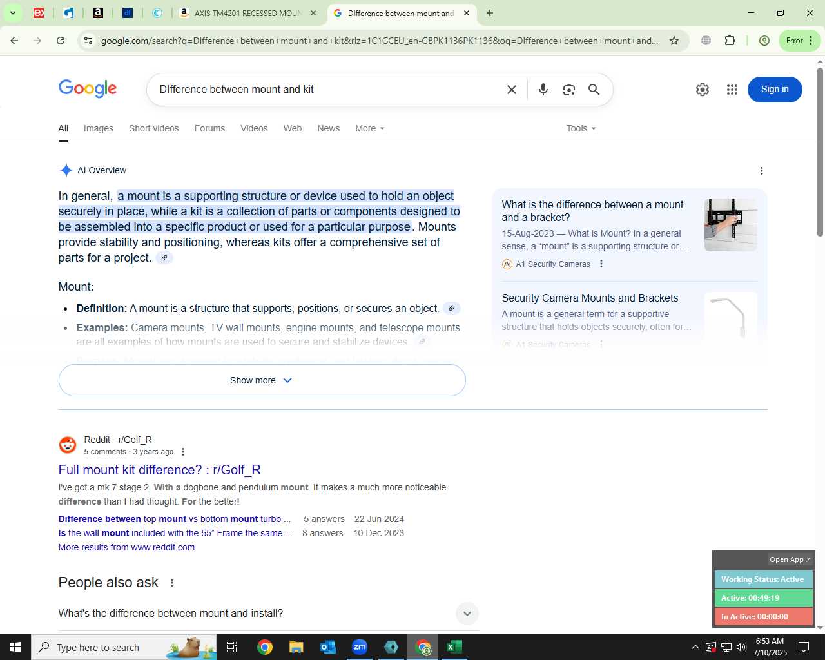Open the More search filters dropdown
The image size is (825, 660).
370,128
